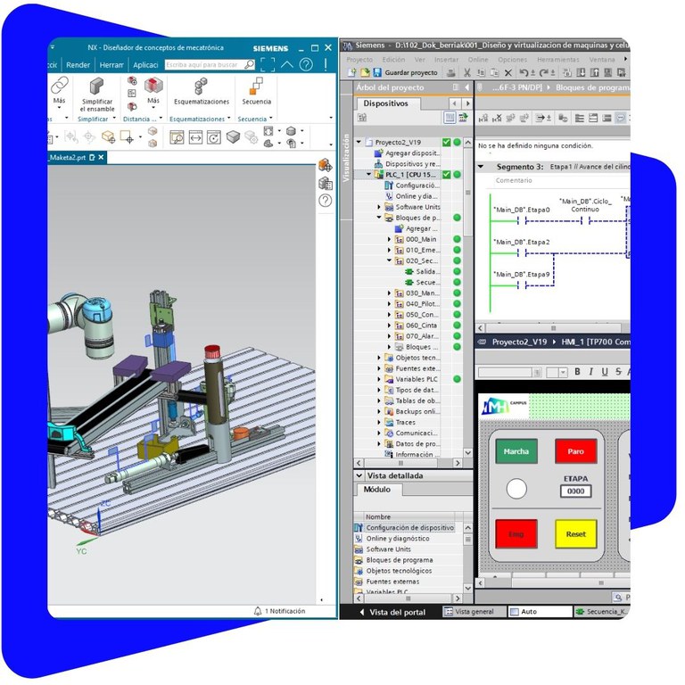Open the Online menu in TIA Portal
Viewport: 685px width, 685px height.
(x=478, y=60)
